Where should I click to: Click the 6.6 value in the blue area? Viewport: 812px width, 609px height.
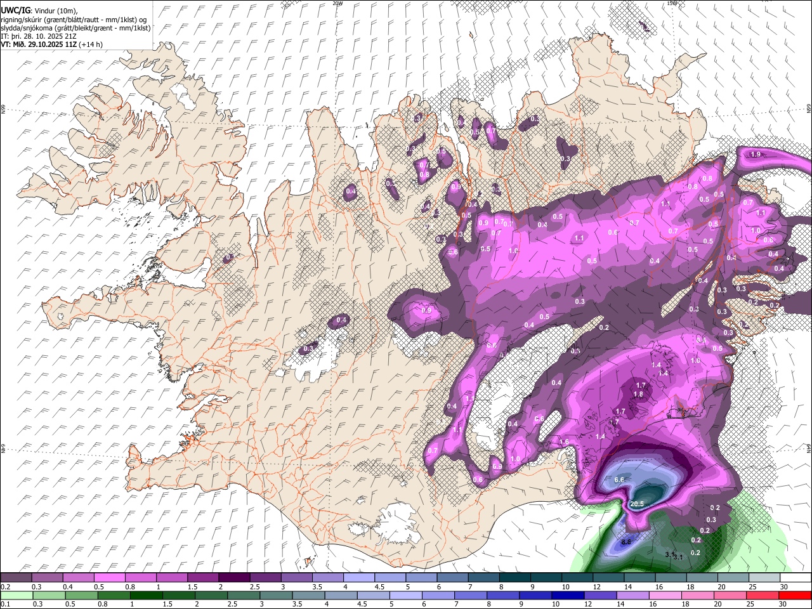tap(620, 480)
